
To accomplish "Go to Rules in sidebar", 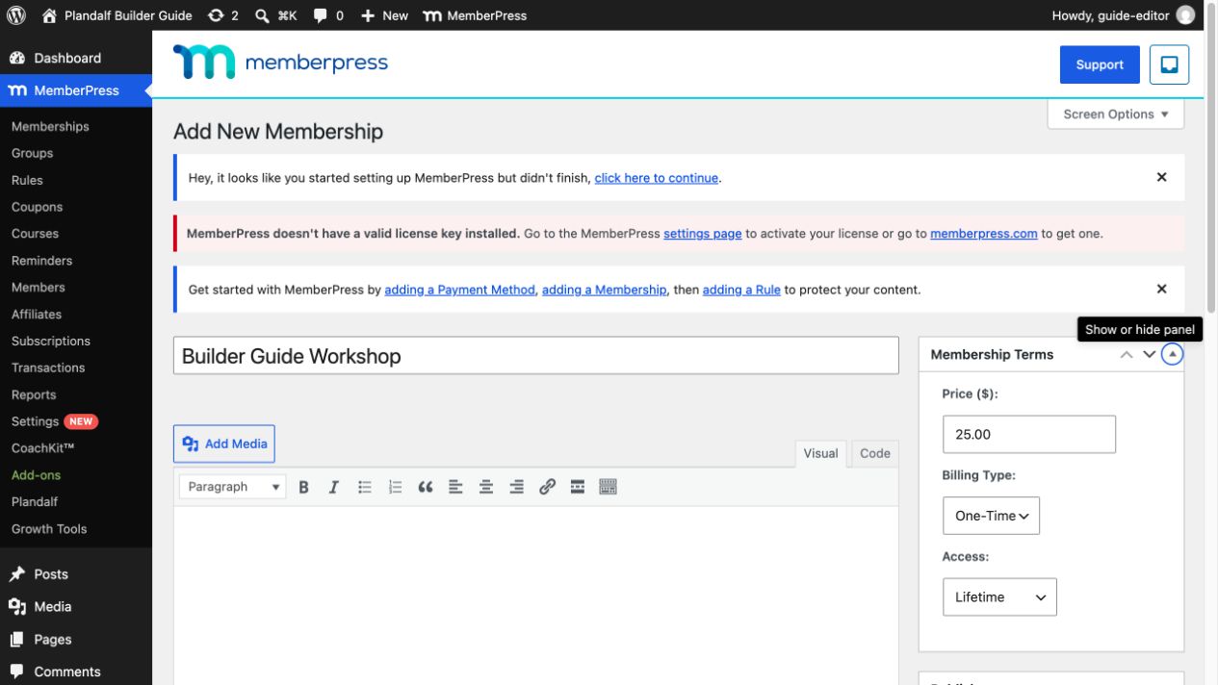I will click(x=27, y=180).
